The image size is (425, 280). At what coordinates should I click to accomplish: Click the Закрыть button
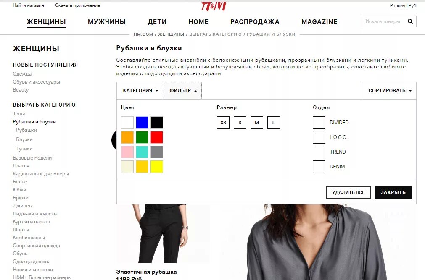tap(393, 192)
